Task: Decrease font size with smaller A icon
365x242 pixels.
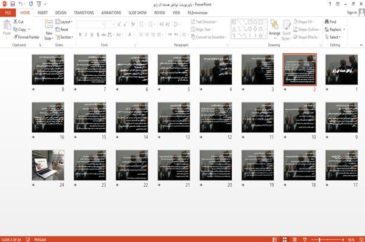Action: (x=125, y=24)
